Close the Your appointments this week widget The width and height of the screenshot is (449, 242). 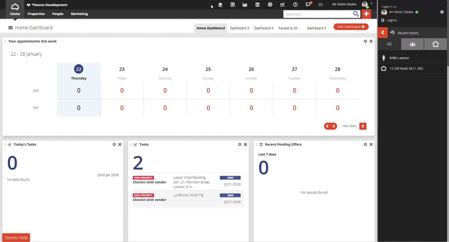[371, 41]
